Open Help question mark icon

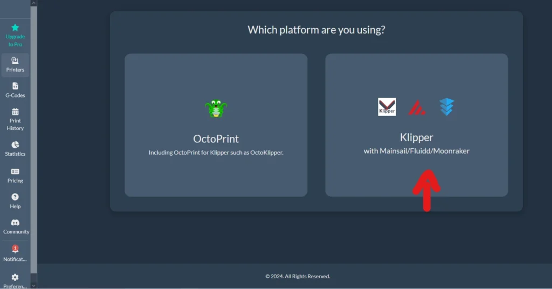click(x=15, y=197)
